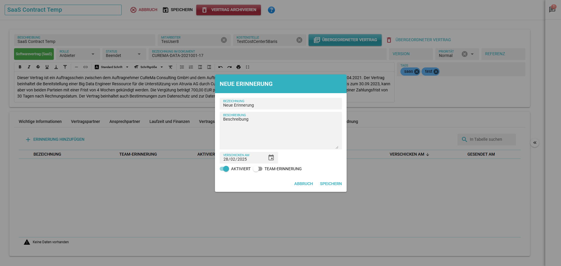Image resolution: width=561 pixels, height=266 pixels.
Task: Remove the saas tag
Action: [417, 72]
